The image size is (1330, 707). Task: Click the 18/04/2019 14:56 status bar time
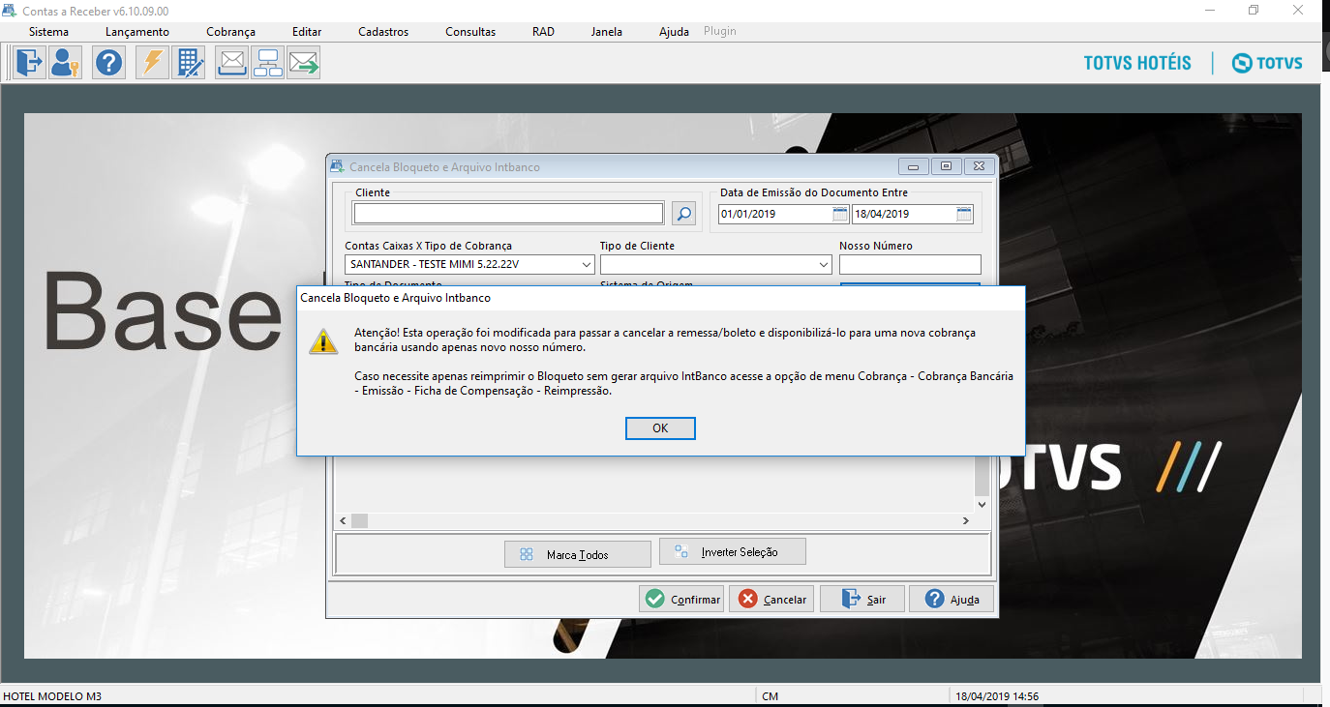point(997,696)
